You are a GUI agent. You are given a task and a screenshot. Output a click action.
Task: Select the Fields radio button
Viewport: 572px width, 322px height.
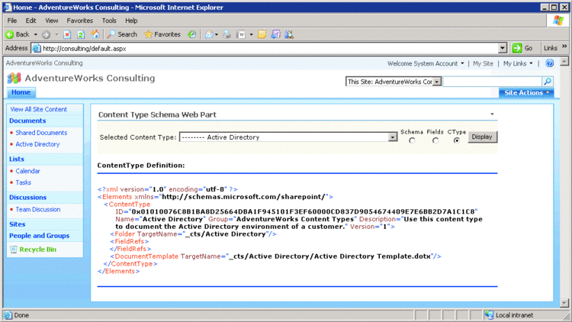(435, 140)
